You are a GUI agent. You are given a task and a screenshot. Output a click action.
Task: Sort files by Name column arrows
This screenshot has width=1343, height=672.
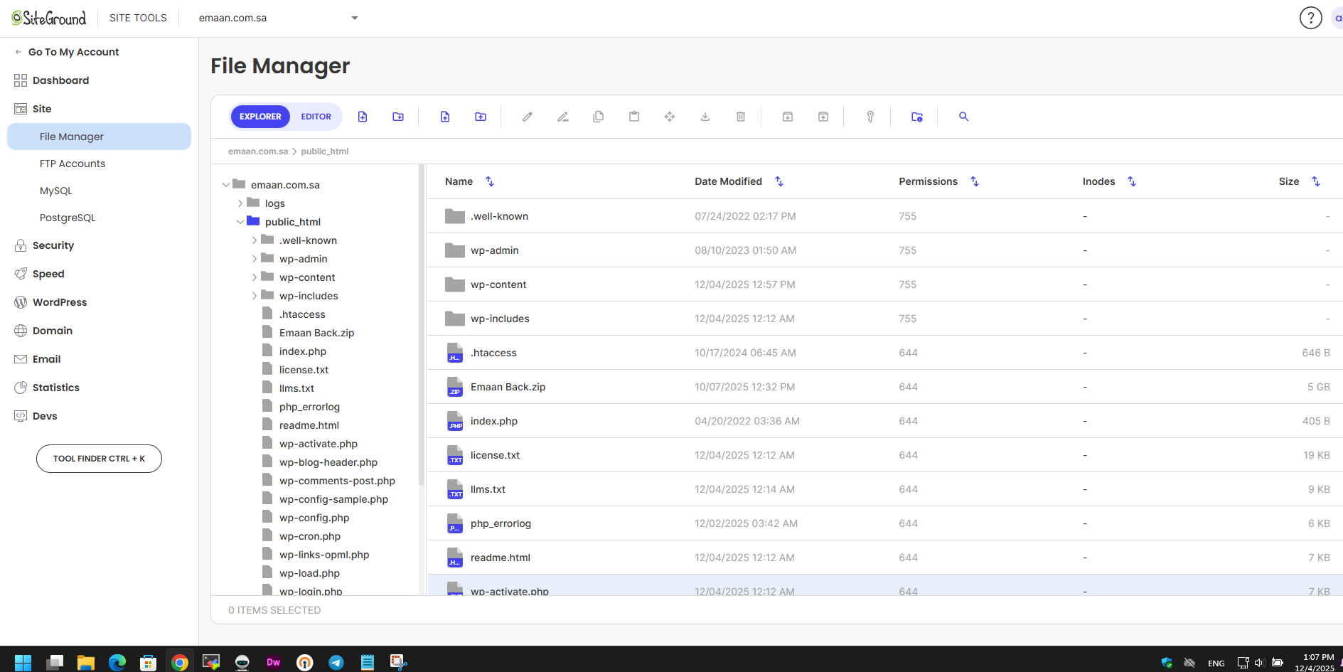tap(490, 181)
